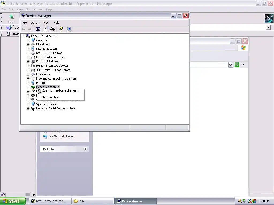Expand the Display adapters node
The image size is (274, 205).
[x=28, y=49]
